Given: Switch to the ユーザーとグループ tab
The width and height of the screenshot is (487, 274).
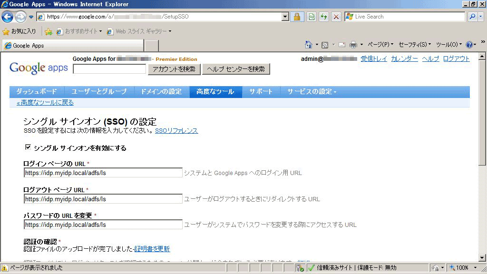Looking at the screenshot, I should coord(99,92).
